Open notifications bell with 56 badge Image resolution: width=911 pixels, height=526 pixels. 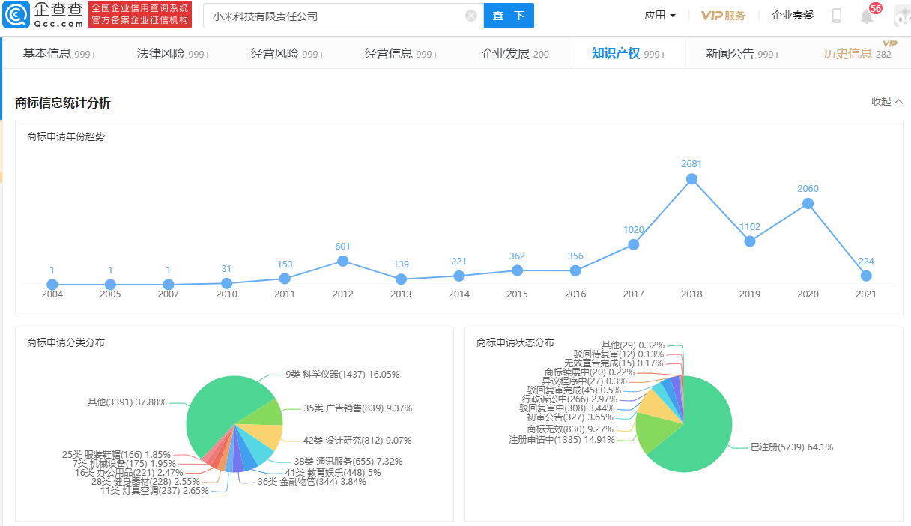(x=867, y=16)
